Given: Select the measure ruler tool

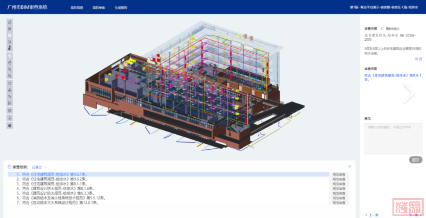Looking at the screenshot, I should [x=10, y=96].
